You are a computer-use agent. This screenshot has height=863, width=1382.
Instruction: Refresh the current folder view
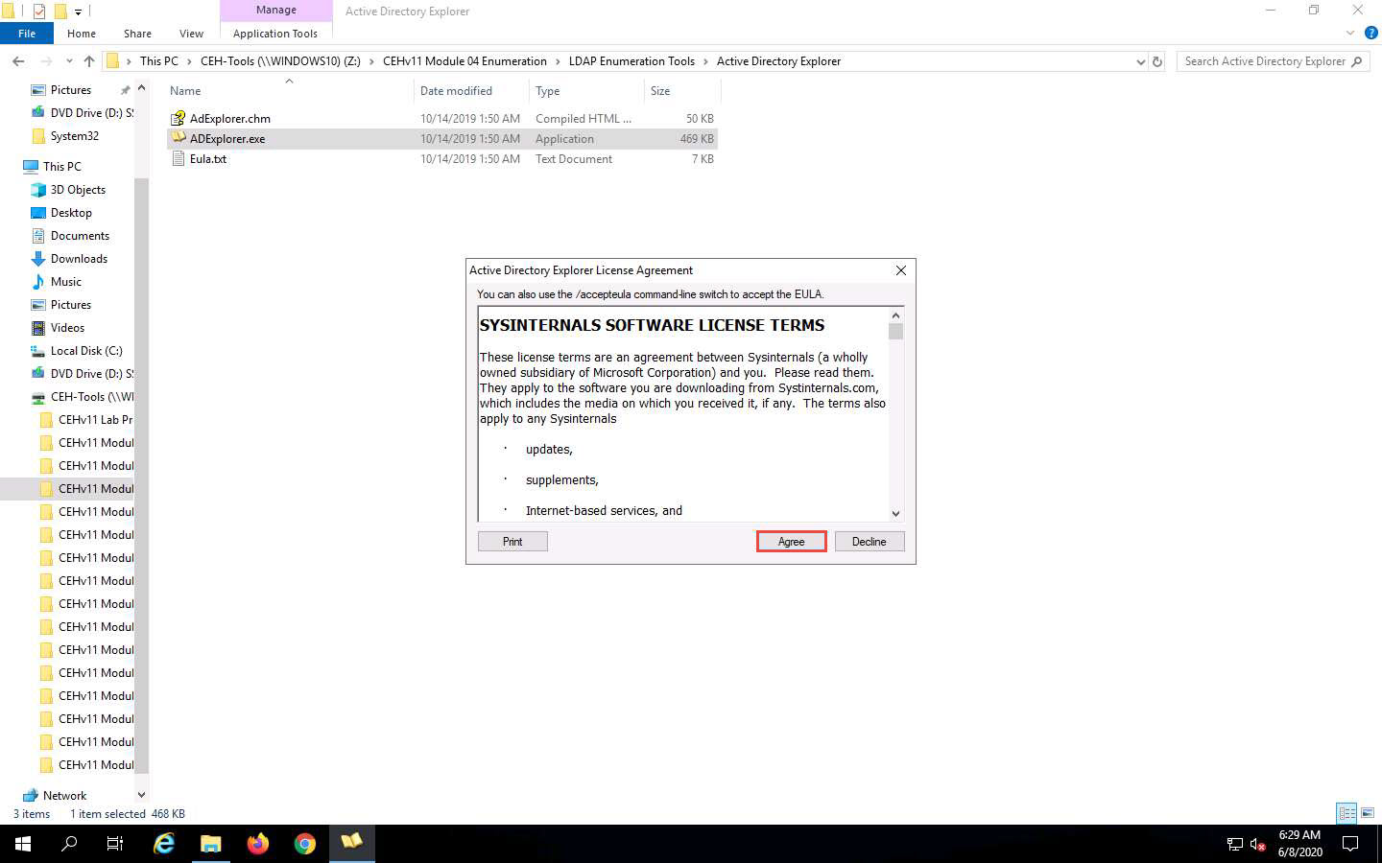point(1157,61)
